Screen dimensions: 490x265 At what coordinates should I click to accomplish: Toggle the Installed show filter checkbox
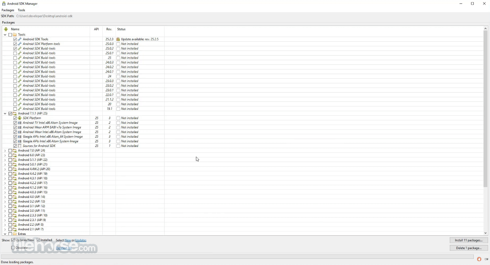click(x=38, y=240)
